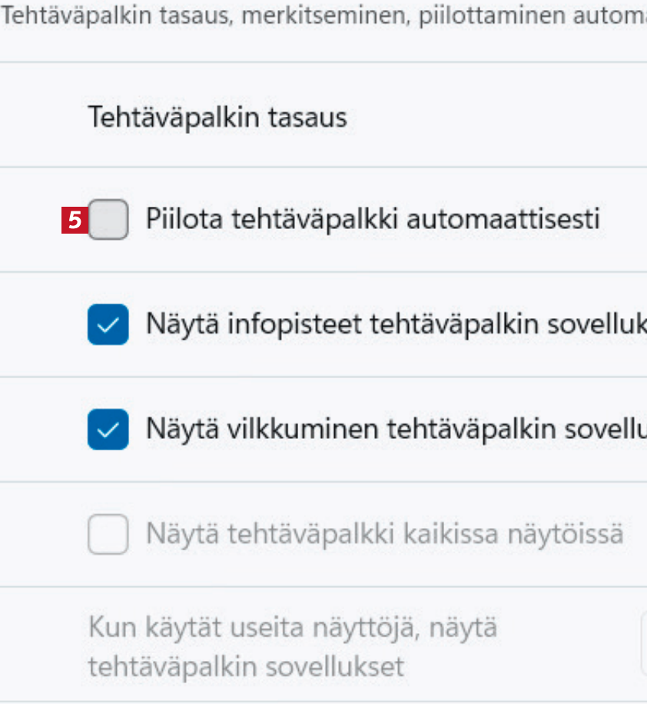Image resolution: width=647 pixels, height=704 pixels.
Task: Click the "Näytä tehtäväpalkki kaikissa näytöissä" label
Action: [384, 533]
